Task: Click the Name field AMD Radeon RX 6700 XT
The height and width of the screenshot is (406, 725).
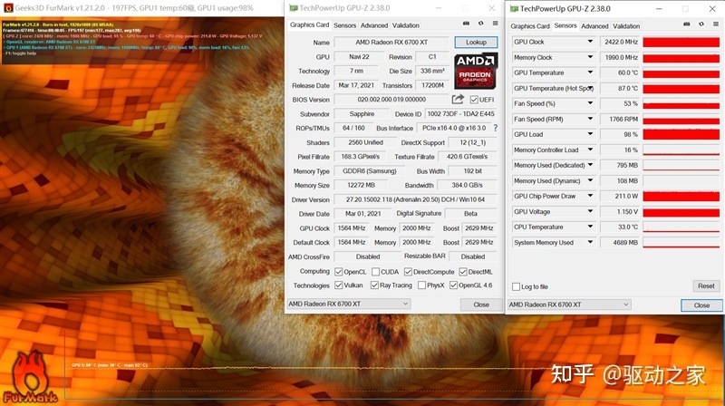Action: (391, 42)
